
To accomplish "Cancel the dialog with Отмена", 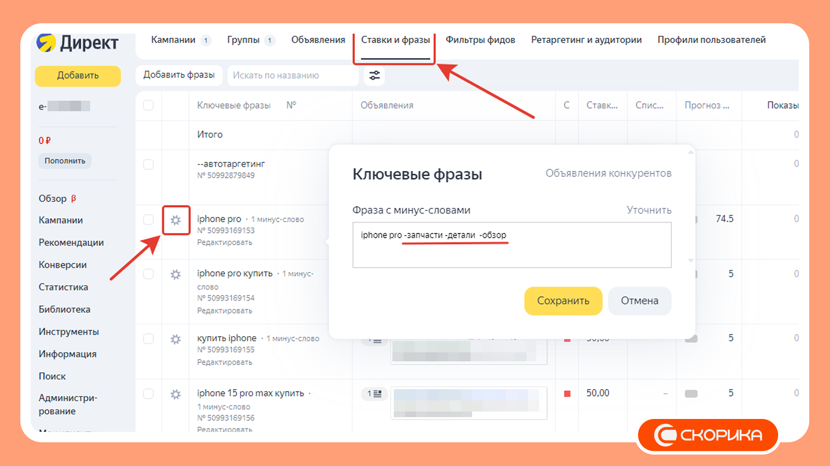I will pos(639,301).
